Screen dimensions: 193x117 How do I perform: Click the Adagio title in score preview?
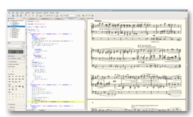click(98, 21)
